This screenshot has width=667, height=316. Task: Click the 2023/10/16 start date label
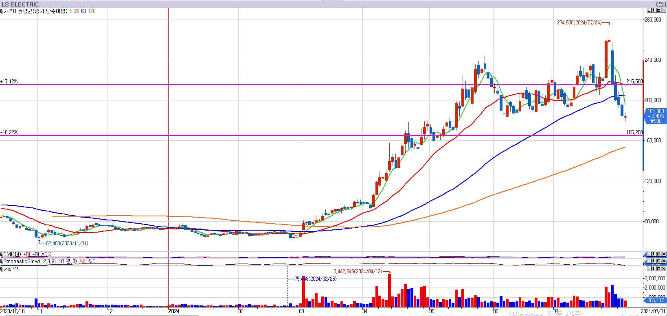click(13, 312)
